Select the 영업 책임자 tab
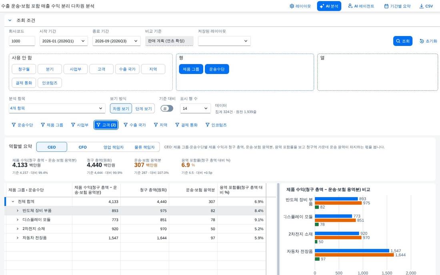 click(x=113, y=147)
